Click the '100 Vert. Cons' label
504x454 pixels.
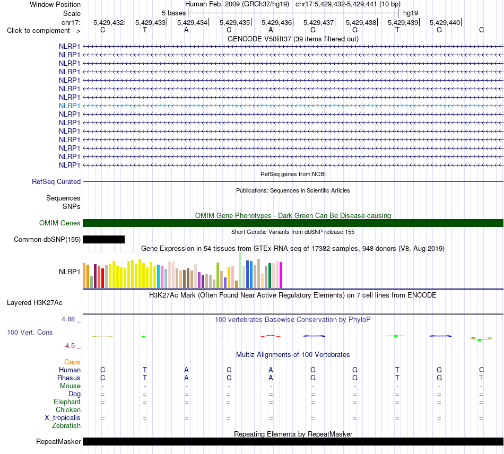(30, 332)
